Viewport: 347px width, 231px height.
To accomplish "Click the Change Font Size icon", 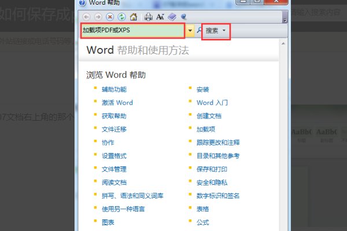I will pos(160,17).
